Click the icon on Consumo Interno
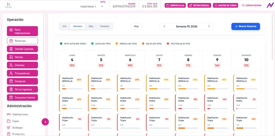 (11, 97)
